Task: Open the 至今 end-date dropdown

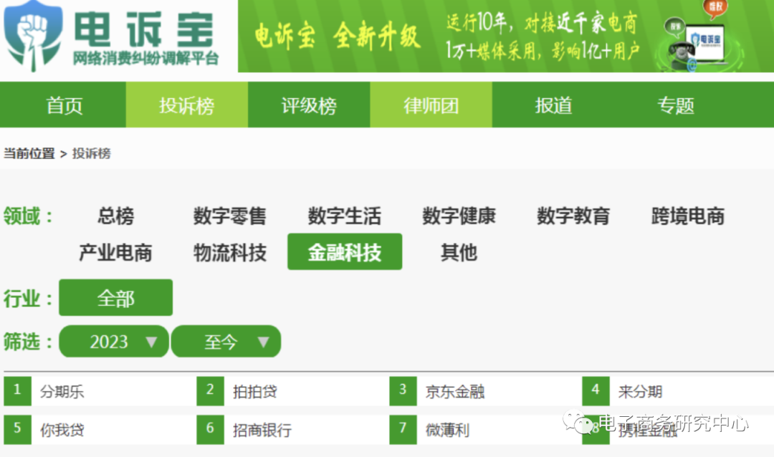Action: pyautogui.click(x=226, y=342)
